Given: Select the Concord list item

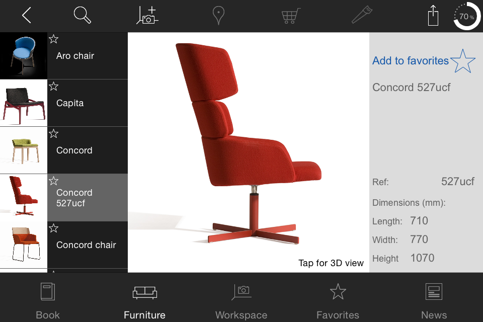Looking at the screenshot, I should [x=64, y=150].
